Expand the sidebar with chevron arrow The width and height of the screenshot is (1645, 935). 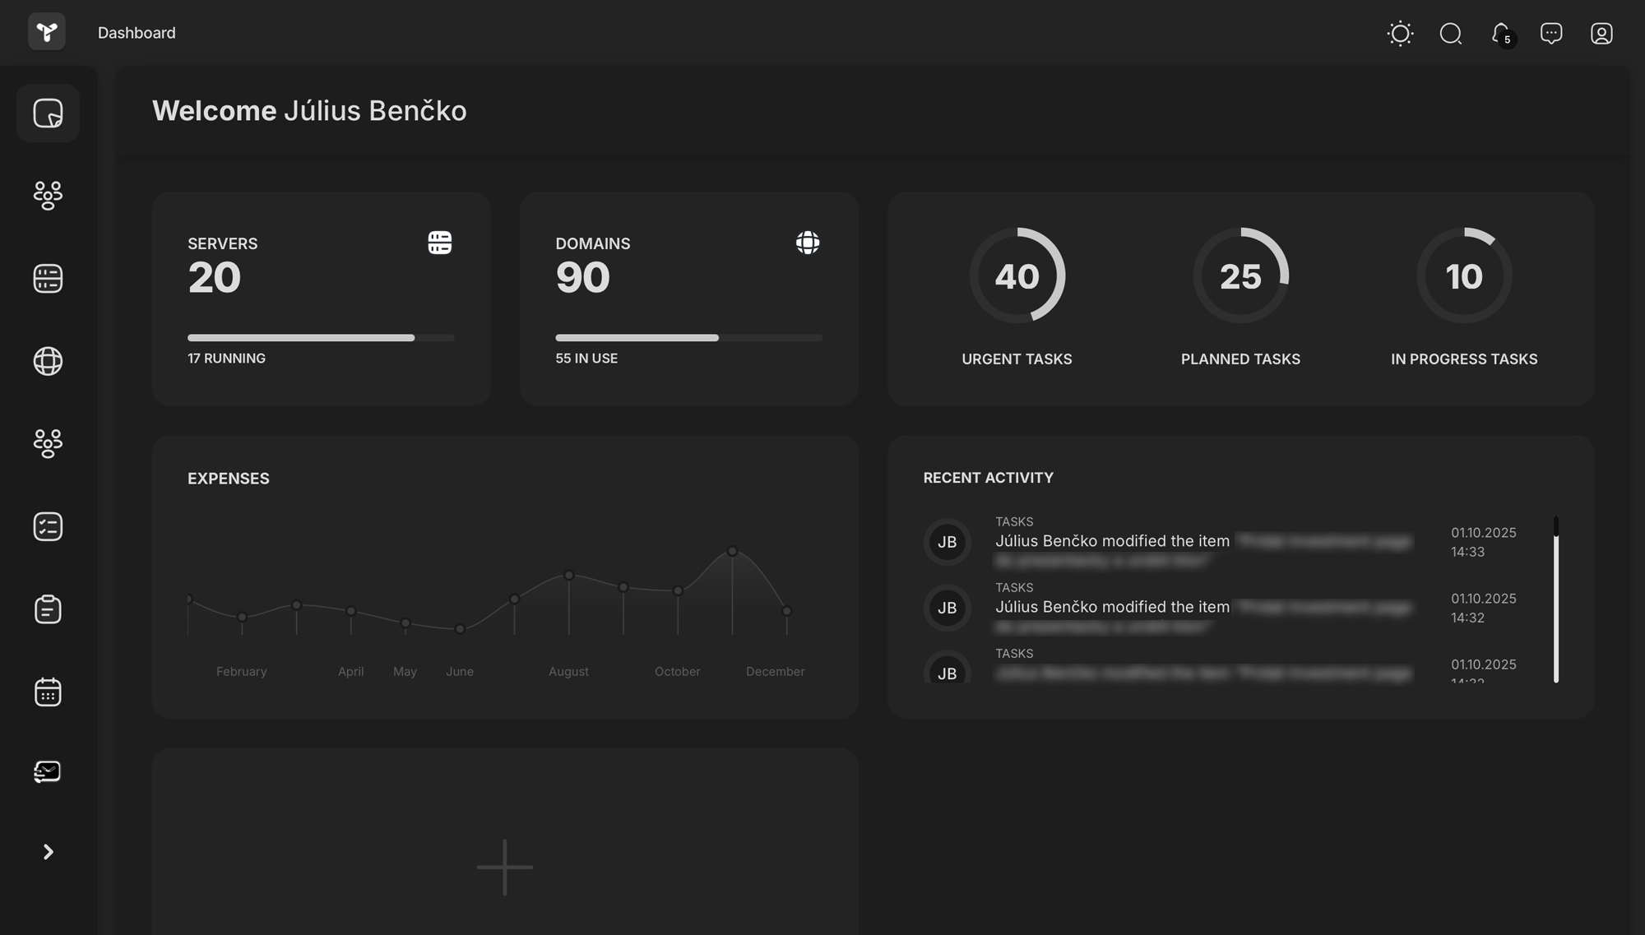coord(48,852)
